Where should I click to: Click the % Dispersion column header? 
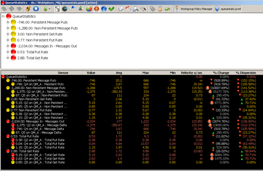click(246, 73)
